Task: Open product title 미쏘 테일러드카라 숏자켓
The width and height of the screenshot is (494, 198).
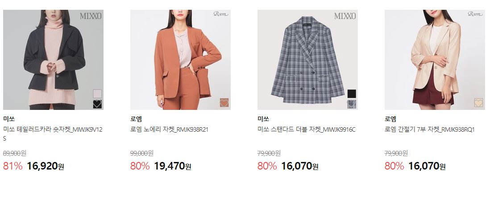Action: [x=53, y=133]
